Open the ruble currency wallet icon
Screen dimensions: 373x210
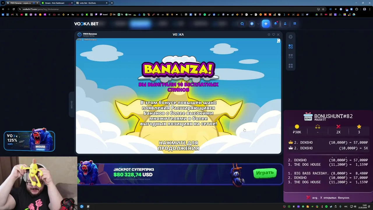tap(252, 24)
